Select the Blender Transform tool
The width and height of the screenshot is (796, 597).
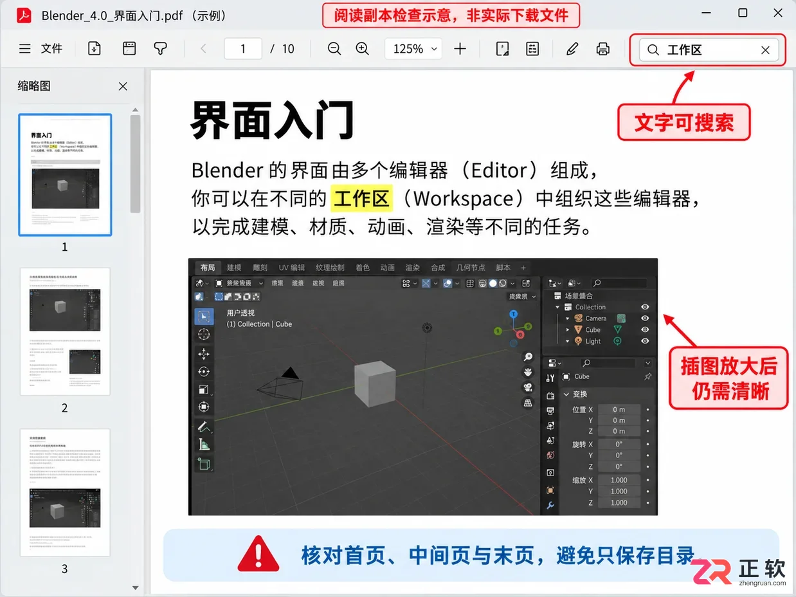tap(204, 407)
